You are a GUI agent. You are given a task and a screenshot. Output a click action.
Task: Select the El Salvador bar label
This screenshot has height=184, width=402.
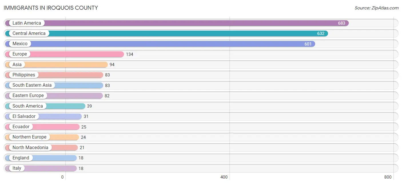coord(24,116)
